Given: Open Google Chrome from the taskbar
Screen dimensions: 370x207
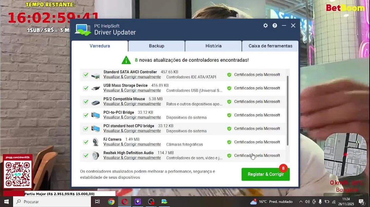Looking at the screenshot, I should [111, 202].
